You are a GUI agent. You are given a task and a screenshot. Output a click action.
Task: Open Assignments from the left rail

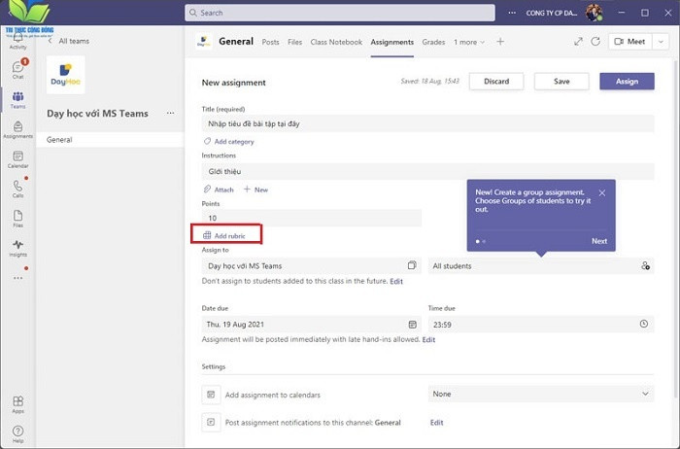[17, 129]
